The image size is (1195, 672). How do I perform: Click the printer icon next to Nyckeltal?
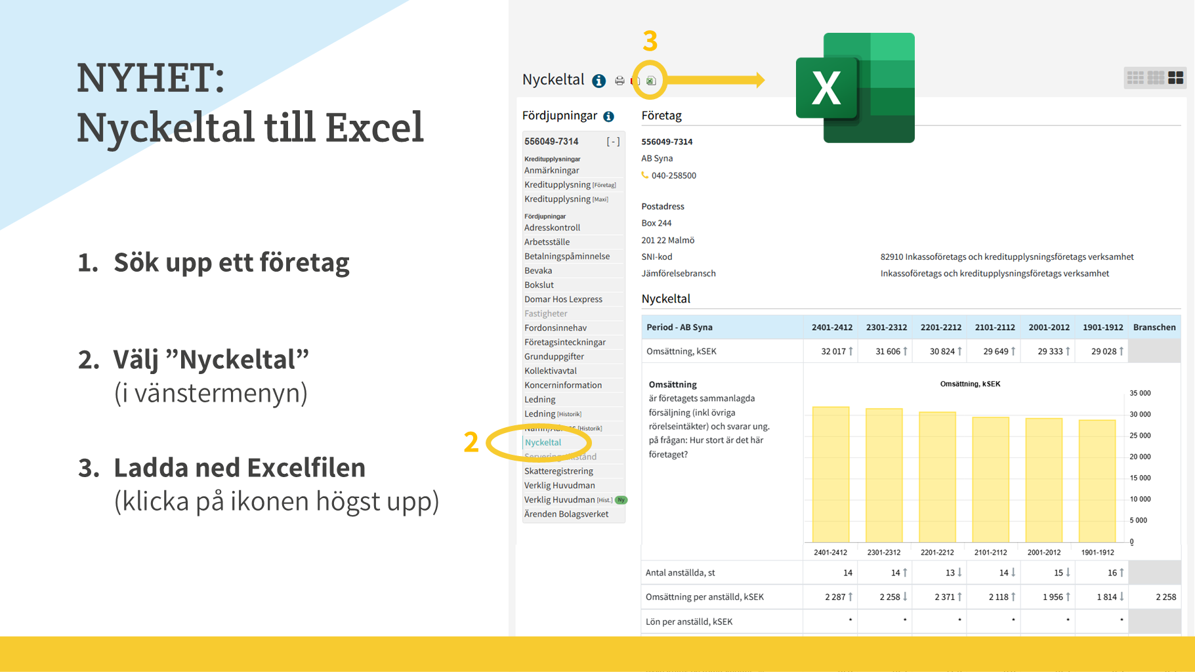[x=619, y=81]
